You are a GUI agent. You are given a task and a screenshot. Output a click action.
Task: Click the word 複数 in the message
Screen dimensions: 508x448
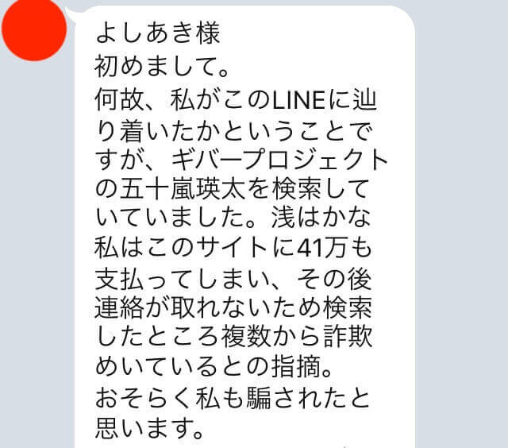pos(245,337)
